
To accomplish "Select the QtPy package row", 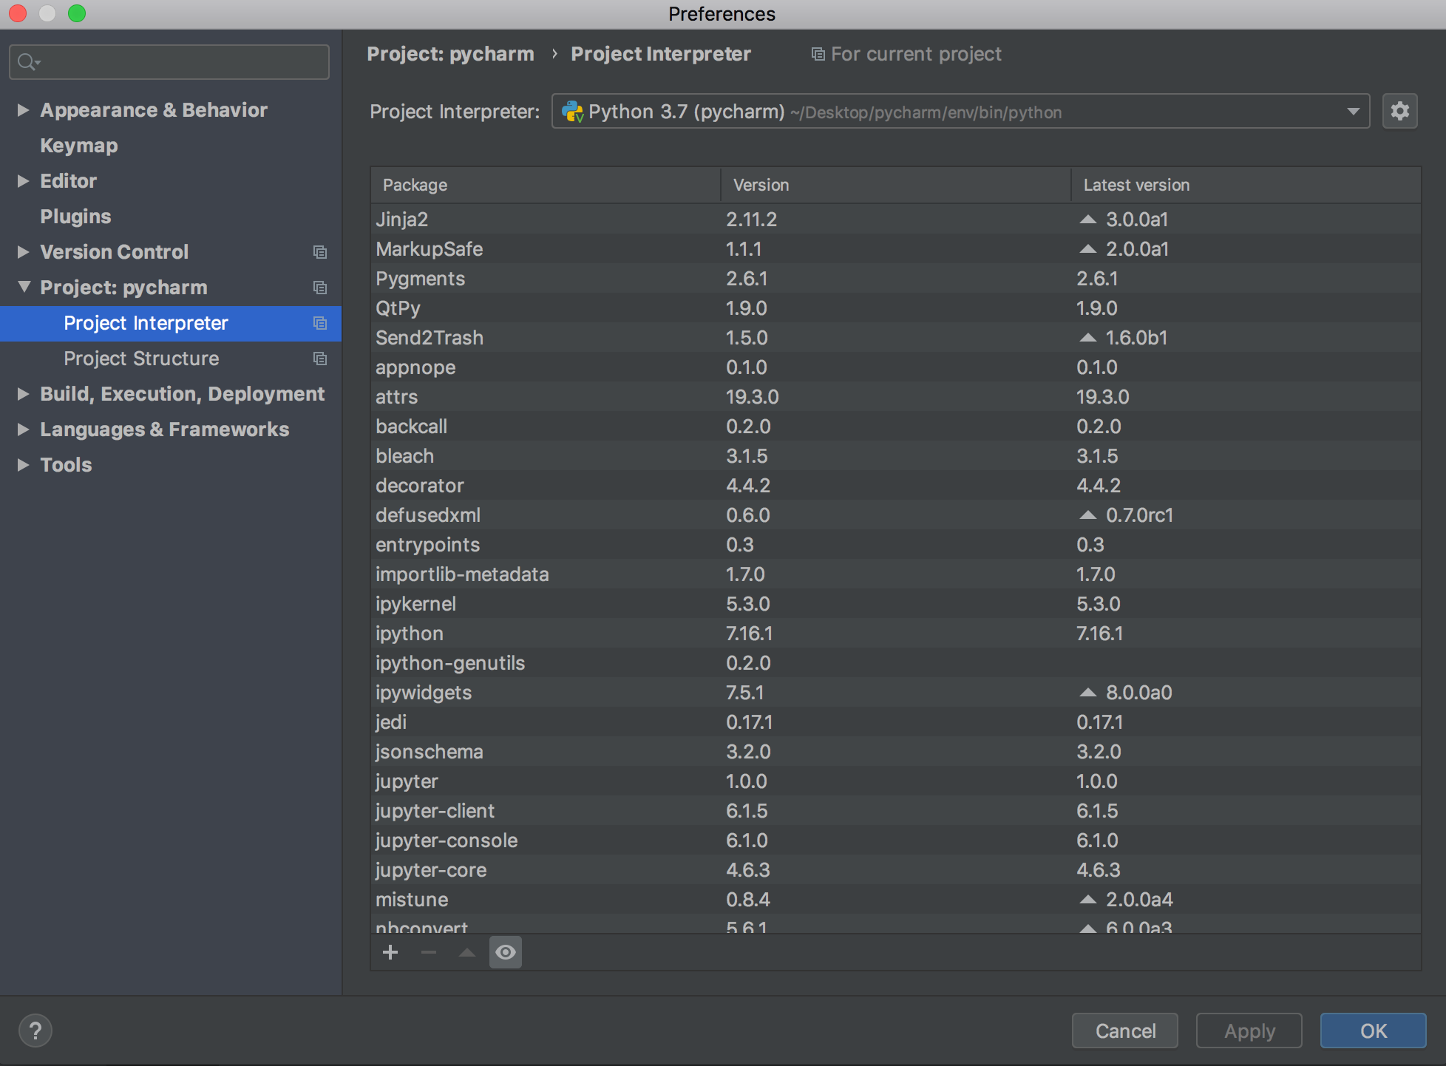I will point(896,308).
